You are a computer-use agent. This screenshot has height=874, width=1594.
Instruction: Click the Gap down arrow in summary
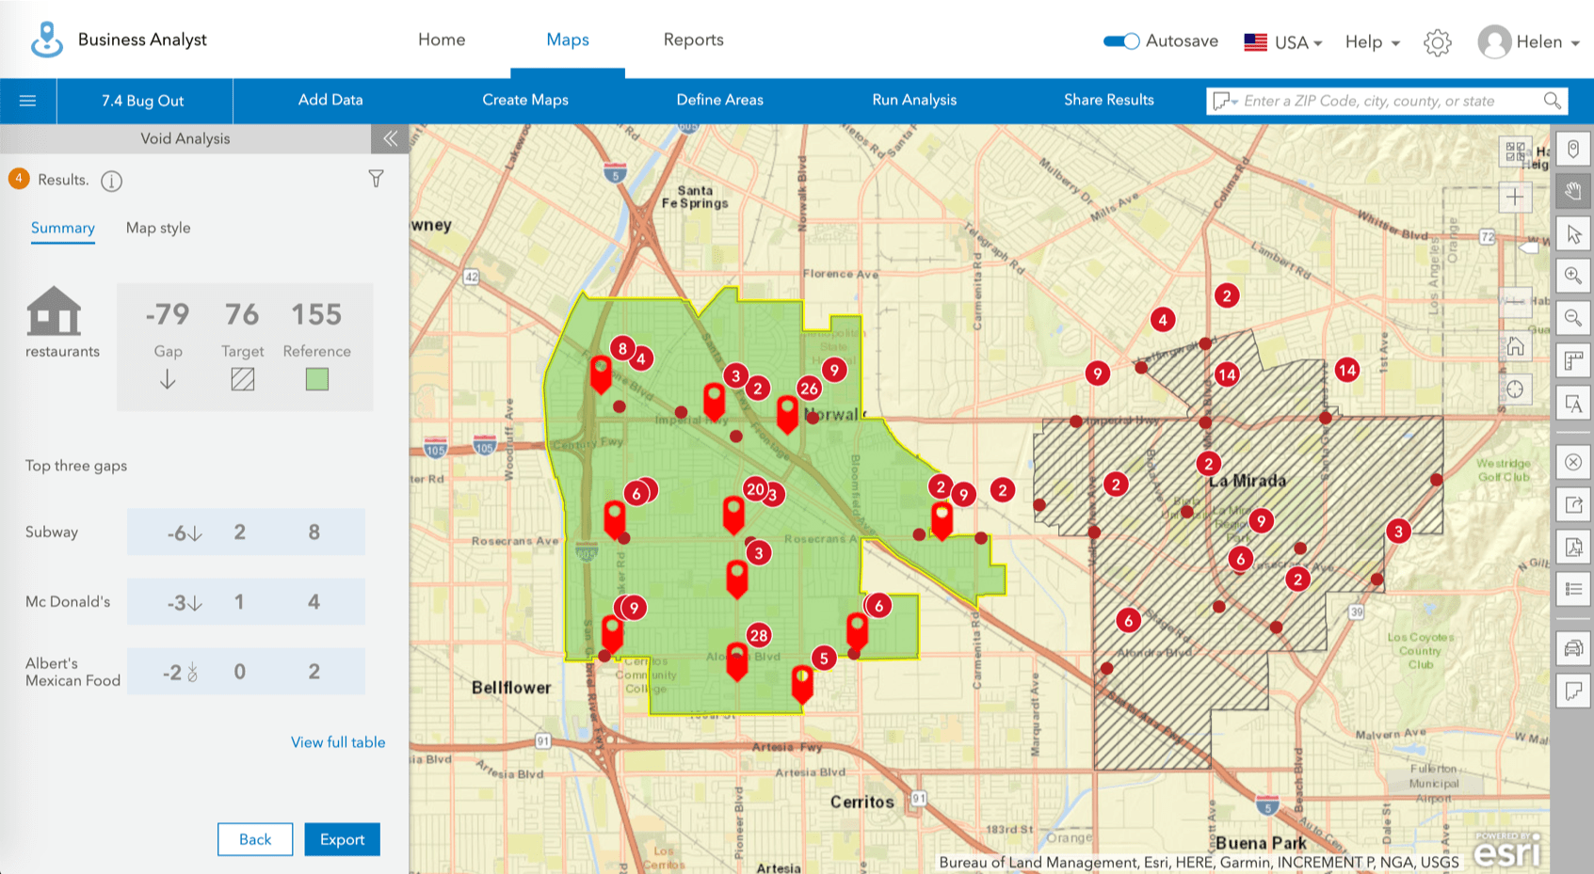click(x=168, y=379)
